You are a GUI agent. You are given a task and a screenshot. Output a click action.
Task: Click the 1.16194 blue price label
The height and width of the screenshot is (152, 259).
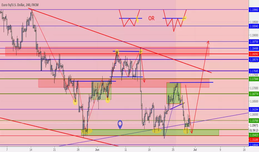click(x=254, y=109)
